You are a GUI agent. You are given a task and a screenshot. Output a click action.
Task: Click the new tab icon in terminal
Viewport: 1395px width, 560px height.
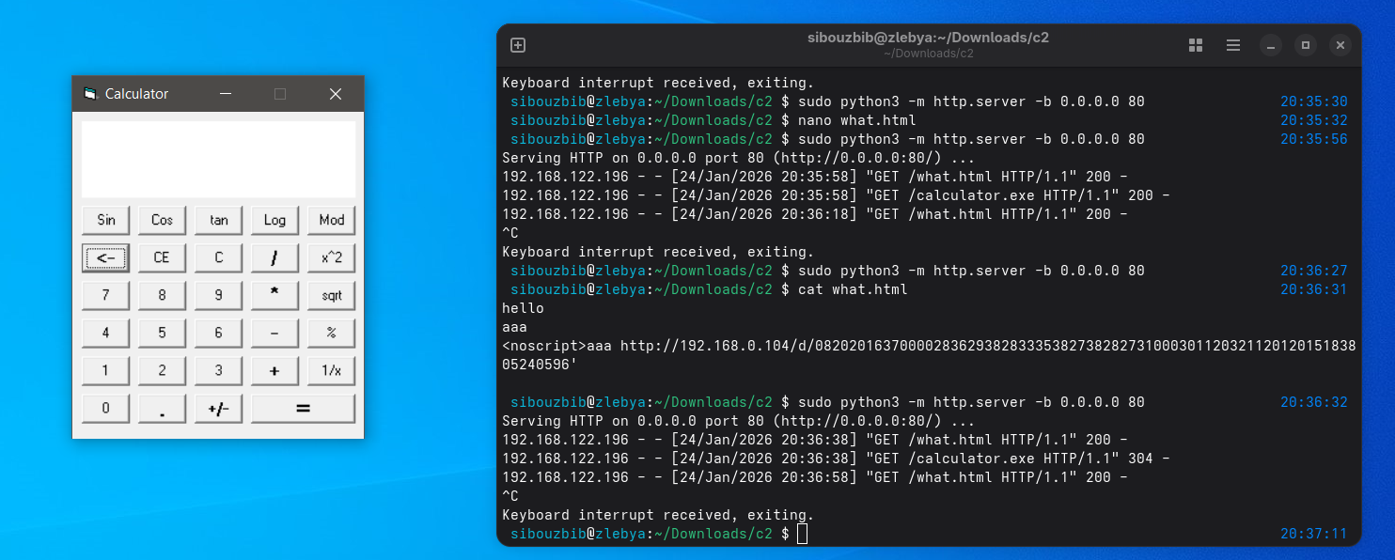(518, 45)
